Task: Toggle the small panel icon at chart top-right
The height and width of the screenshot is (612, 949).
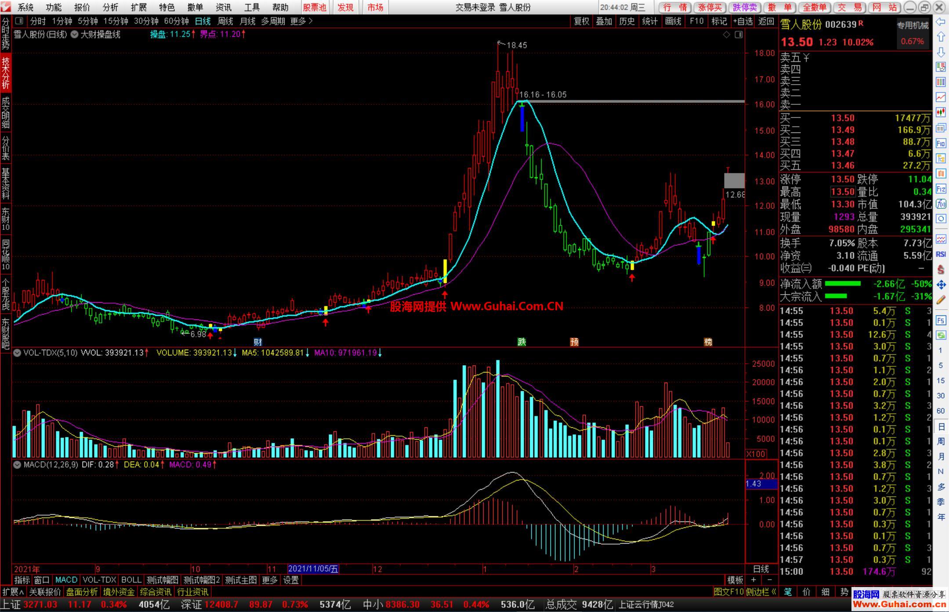Action: [739, 34]
